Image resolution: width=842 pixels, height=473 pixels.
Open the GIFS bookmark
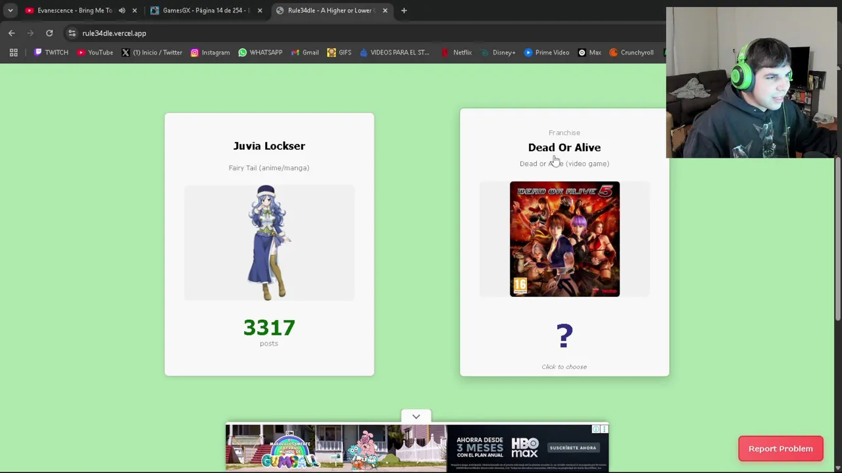pyautogui.click(x=339, y=53)
